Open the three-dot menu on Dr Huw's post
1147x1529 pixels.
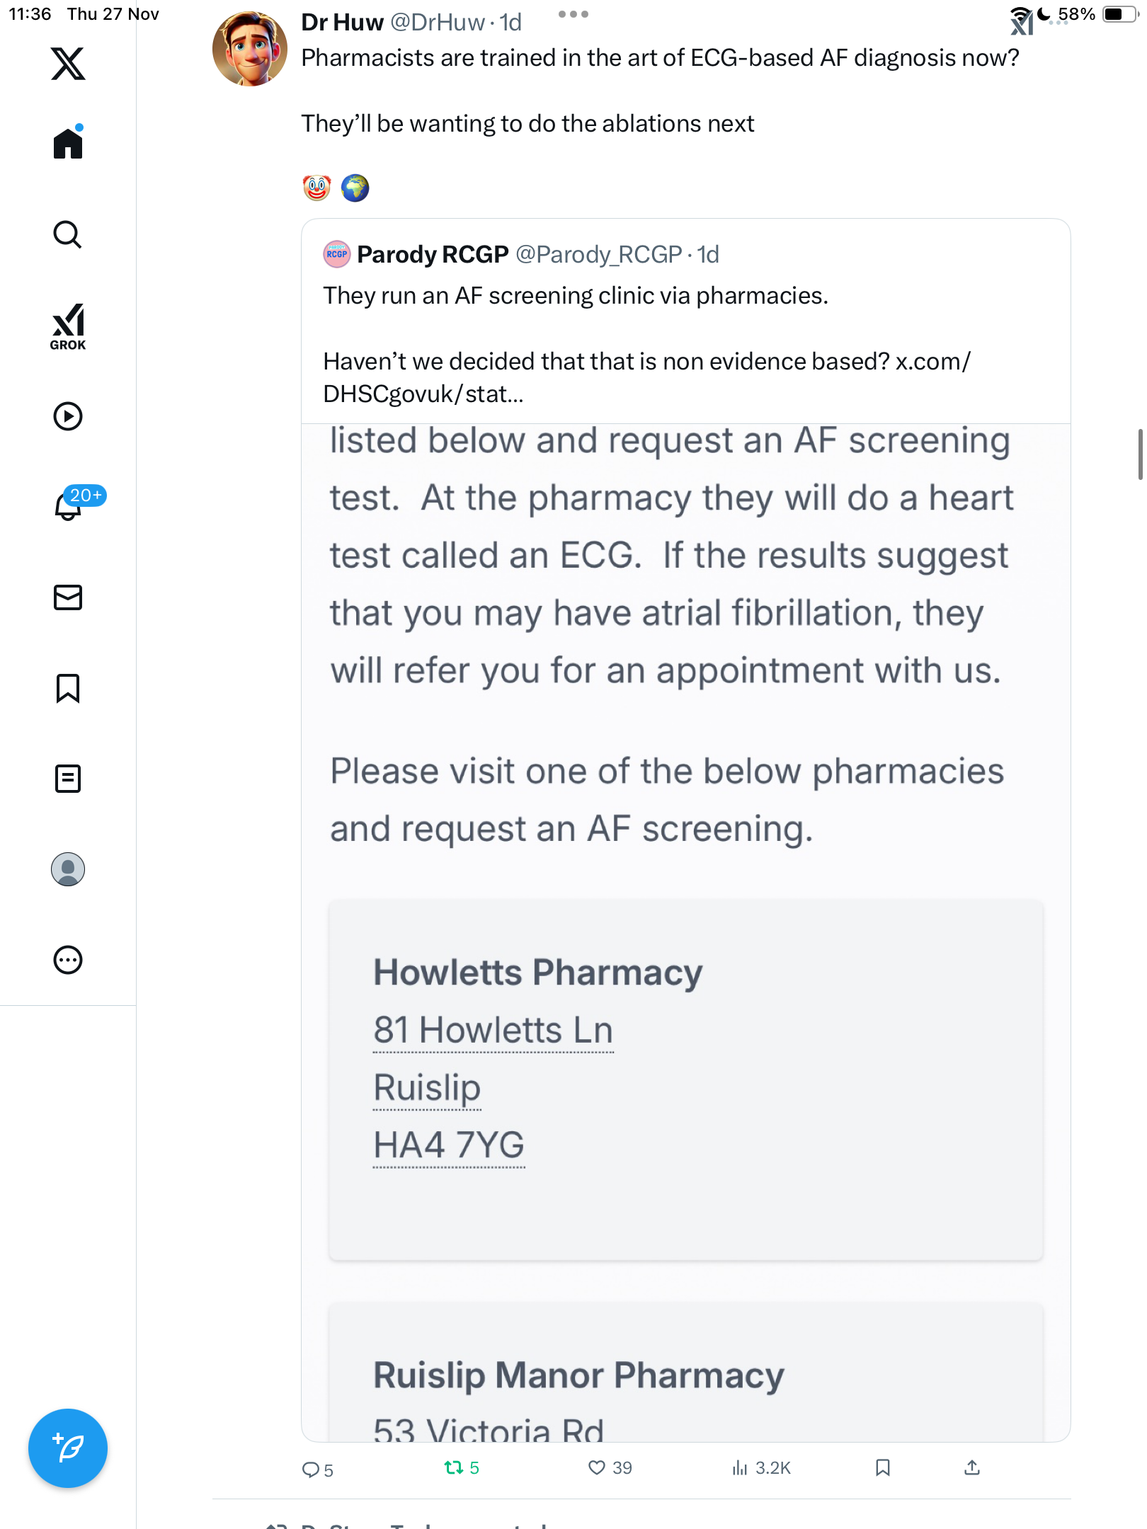(x=573, y=14)
